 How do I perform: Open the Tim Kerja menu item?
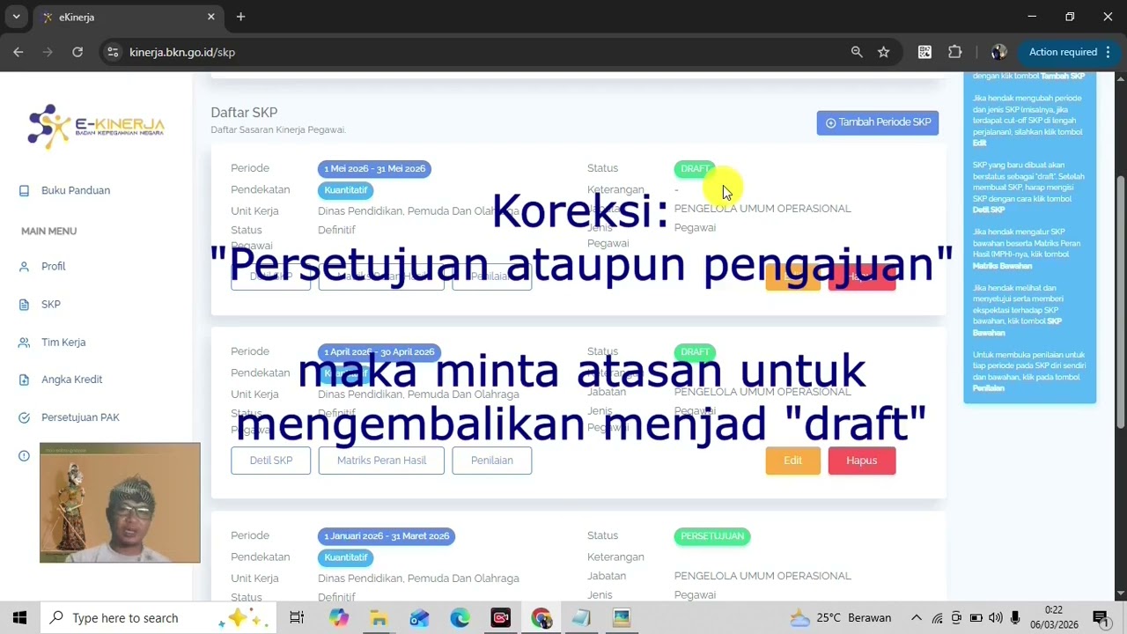click(63, 342)
